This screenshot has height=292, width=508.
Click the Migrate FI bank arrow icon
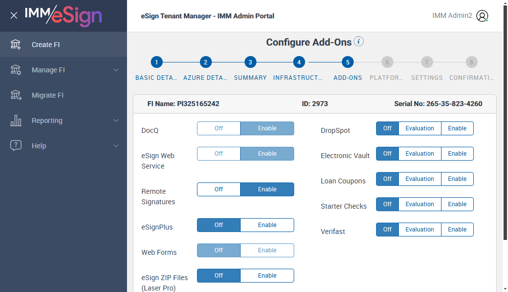tap(15, 95)
